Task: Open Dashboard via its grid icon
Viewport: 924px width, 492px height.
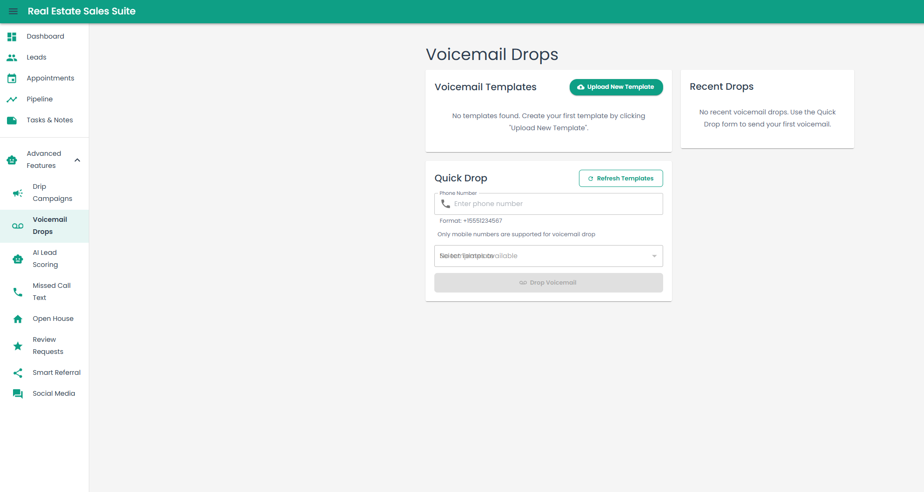Action: [x=12, y=36]
